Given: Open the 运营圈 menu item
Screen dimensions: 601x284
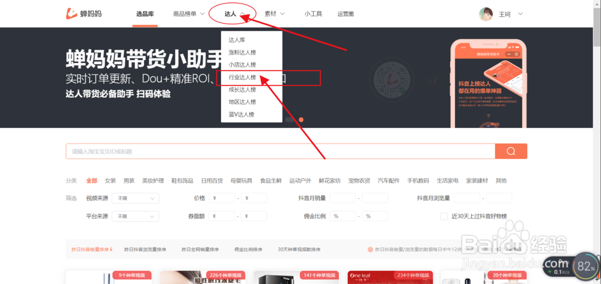Looking at the screenshot, I should [346, 14].
